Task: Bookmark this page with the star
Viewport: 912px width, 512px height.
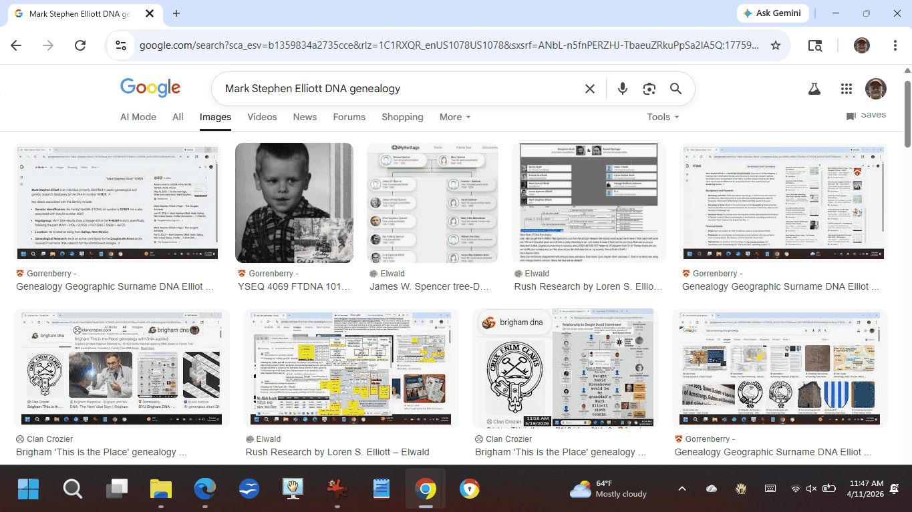Action: coord(776,45)
